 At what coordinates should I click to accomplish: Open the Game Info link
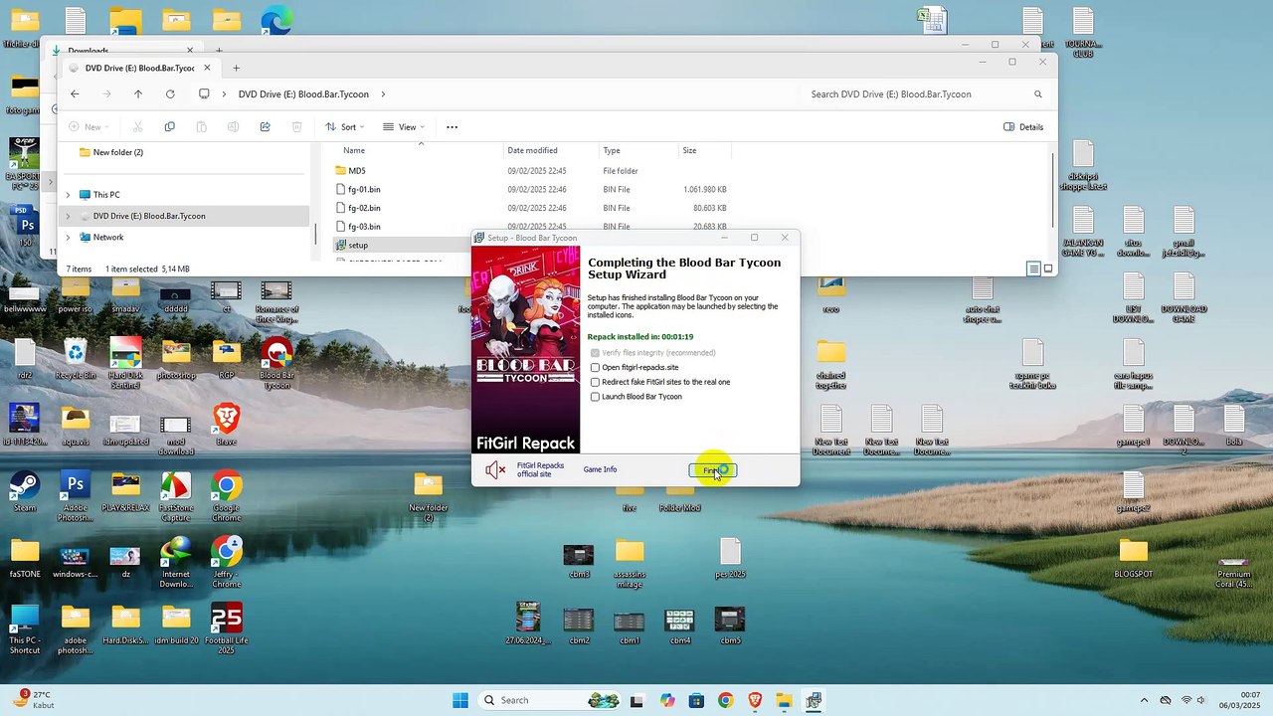(x=600, y=469)
